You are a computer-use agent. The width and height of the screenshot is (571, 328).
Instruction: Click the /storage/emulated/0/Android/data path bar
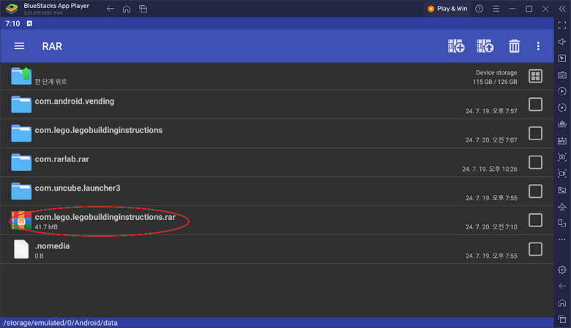pos(277,323)
